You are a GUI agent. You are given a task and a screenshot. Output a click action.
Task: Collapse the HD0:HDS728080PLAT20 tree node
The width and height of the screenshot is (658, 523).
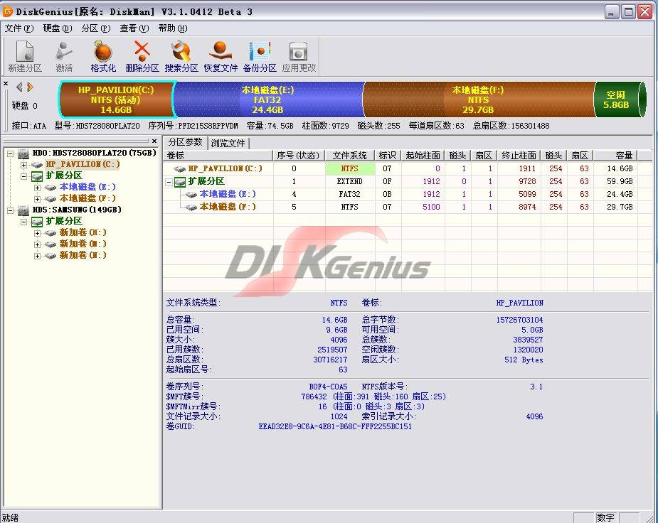[11, 153]
